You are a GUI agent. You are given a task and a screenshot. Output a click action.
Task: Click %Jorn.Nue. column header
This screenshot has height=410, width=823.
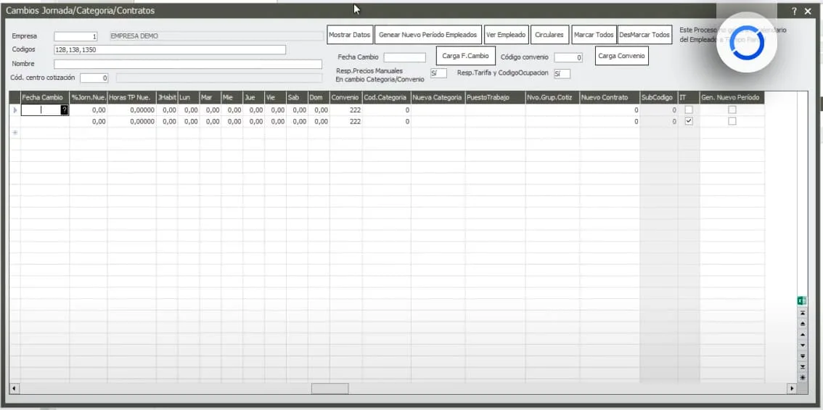tap(89, 97)
